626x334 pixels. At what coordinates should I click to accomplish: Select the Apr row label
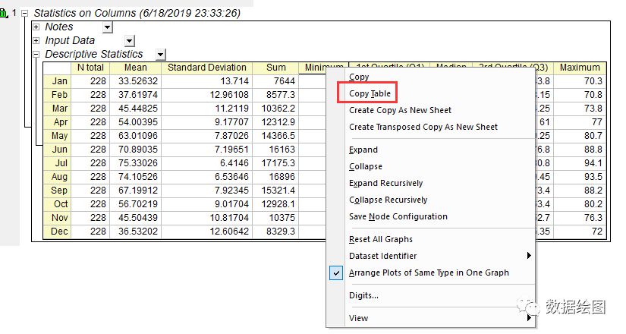tap(57, 122)
